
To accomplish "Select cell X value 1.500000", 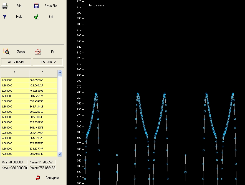I will point(15,96).
